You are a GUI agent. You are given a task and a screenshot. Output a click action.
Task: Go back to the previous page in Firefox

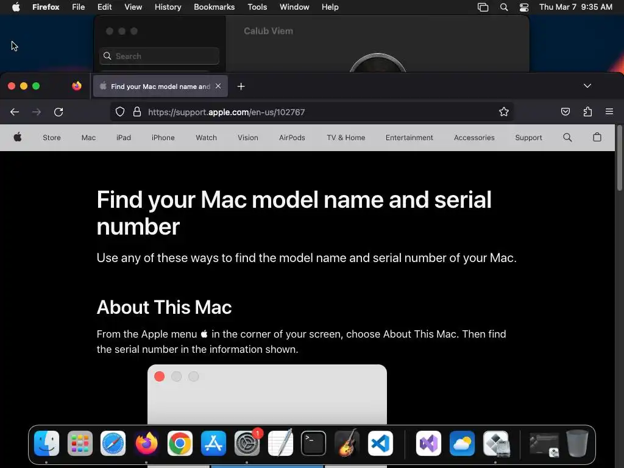pos(15,112)
